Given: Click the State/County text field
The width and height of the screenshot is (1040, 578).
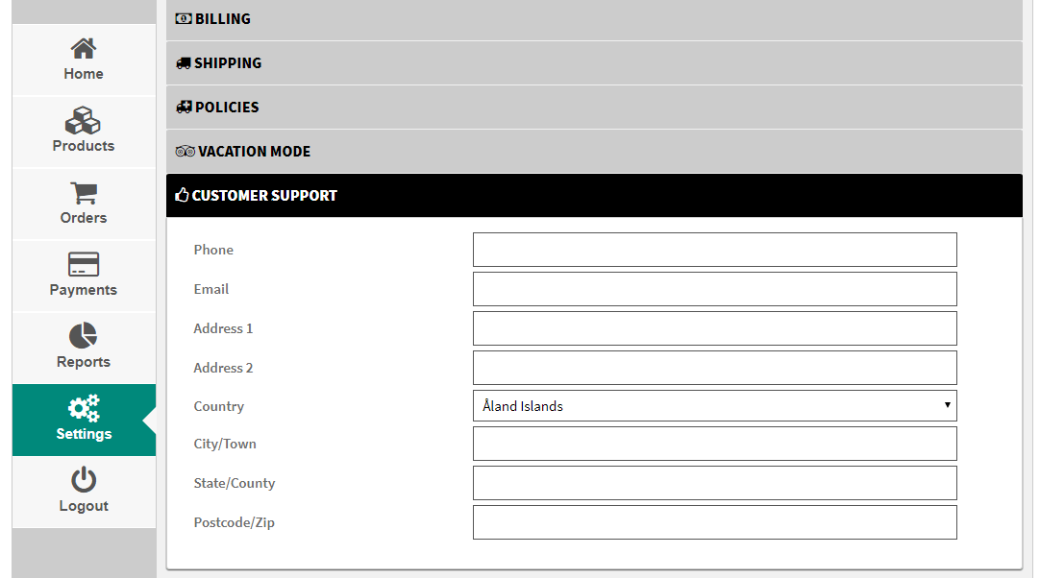Looking at the screenshot, I should click(x=714, y=483).
